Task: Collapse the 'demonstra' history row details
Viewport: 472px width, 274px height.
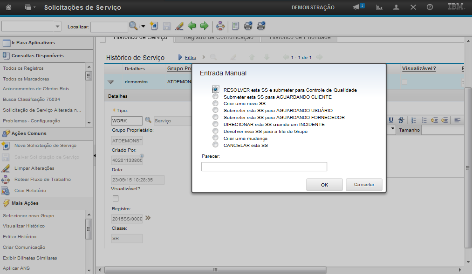Action: tap(111, 81)
